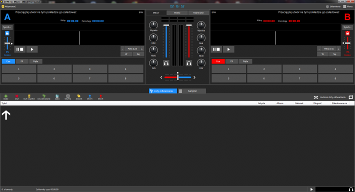Open the Menu hamburger icon

click(x=348, y=6)
